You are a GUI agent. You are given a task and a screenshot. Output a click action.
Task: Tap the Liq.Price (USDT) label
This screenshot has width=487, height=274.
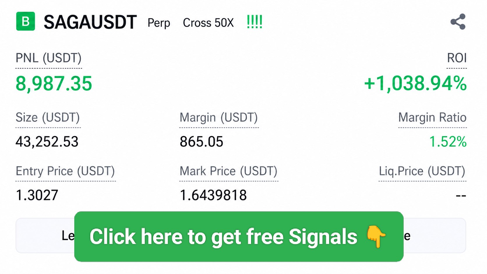click(422, 171)
